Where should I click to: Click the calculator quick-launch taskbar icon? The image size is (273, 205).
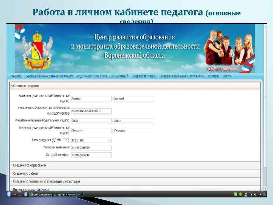(x=25, y=194)
